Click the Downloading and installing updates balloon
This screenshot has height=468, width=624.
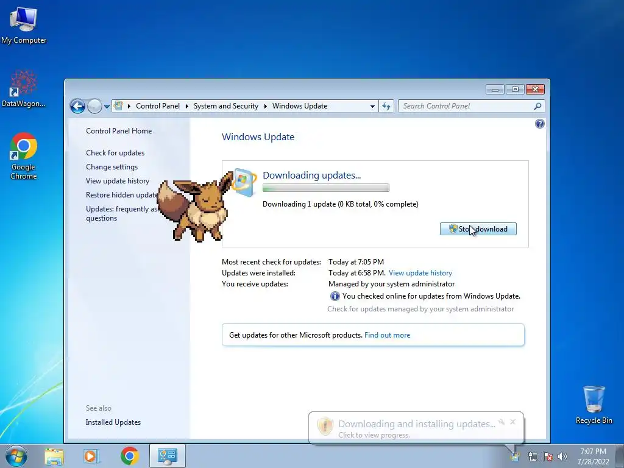tap(416, 428)
